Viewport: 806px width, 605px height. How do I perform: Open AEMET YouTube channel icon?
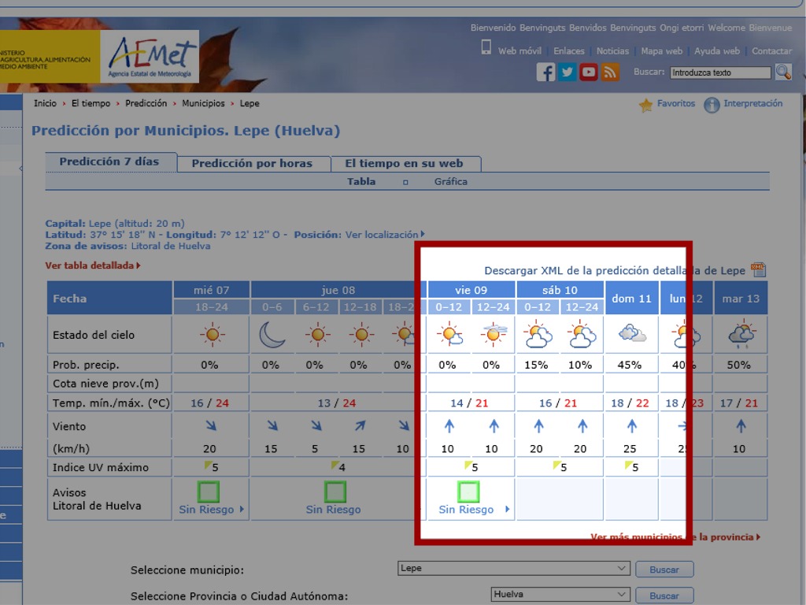589,72
